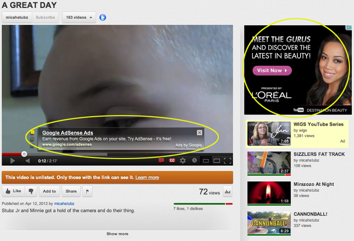Close the Google AdSense overlay ad
Screen dimensions: 354x241
coord(199,133)
